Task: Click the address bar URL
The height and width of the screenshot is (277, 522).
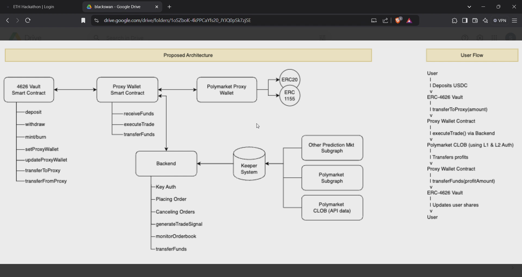Action: point(177,20)
